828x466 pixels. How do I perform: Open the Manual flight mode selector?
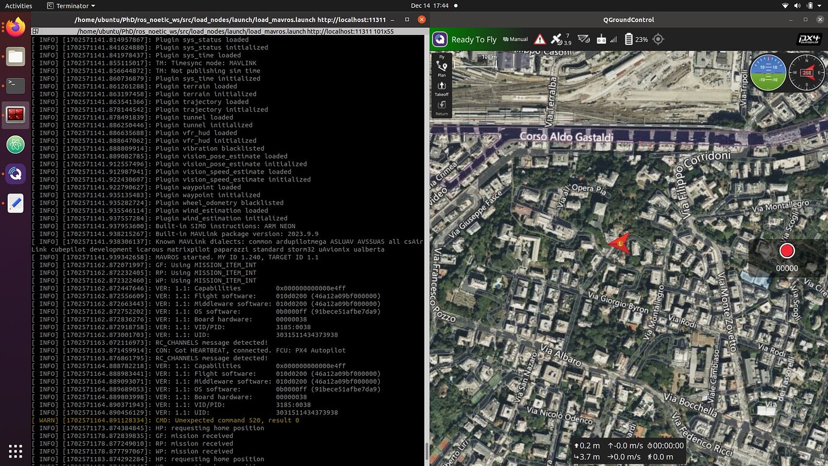(515, 39)
